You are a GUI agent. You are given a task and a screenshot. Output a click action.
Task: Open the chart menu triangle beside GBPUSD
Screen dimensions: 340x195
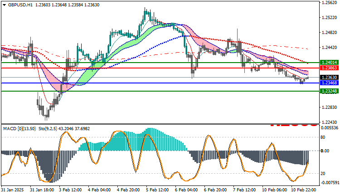4,5
